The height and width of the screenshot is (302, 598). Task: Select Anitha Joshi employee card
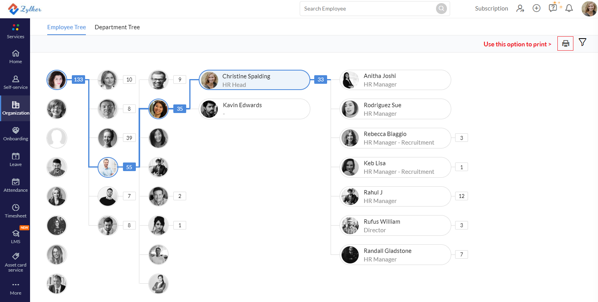coord(395,80)
